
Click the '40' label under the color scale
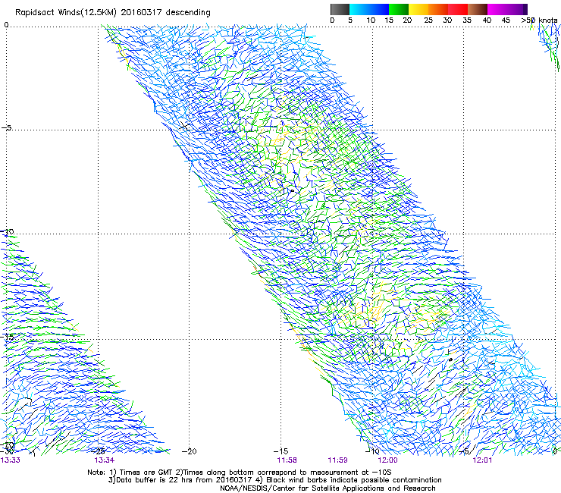pos(487,20)
